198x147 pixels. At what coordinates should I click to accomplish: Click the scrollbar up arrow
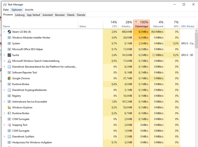point(196,31)
